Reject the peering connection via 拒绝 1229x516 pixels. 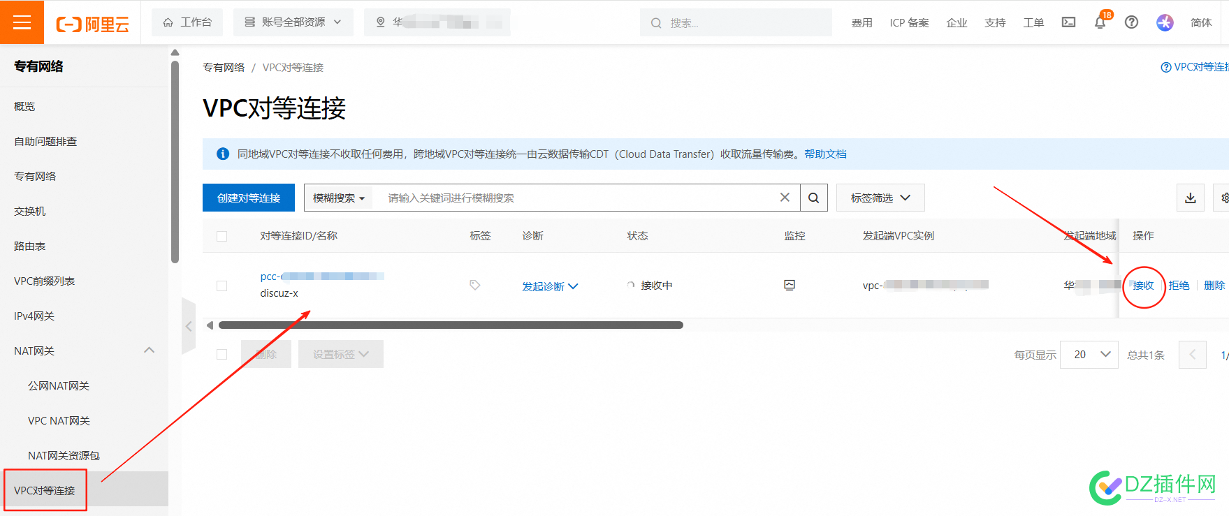coord(1179,285)
